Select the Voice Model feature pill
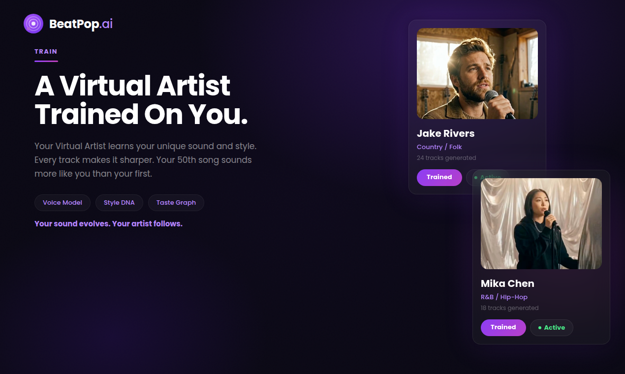The width and height of the screenshot is (625, 374). [62, 202]
